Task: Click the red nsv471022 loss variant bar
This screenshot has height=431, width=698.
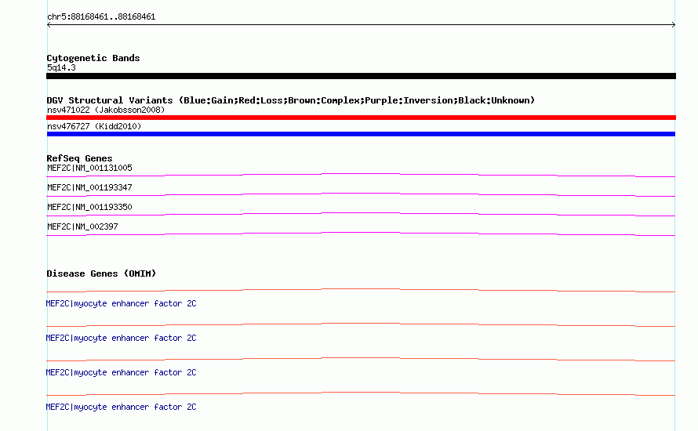Action: 361,118
